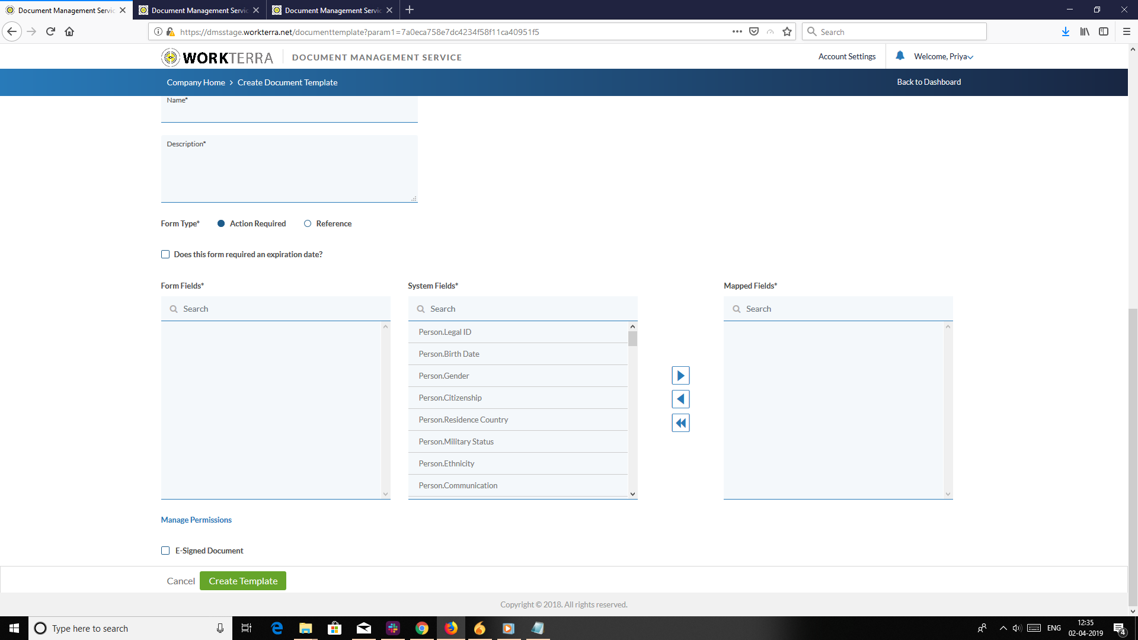Open Google Chrome from taskbar

[x=421, y=628]
